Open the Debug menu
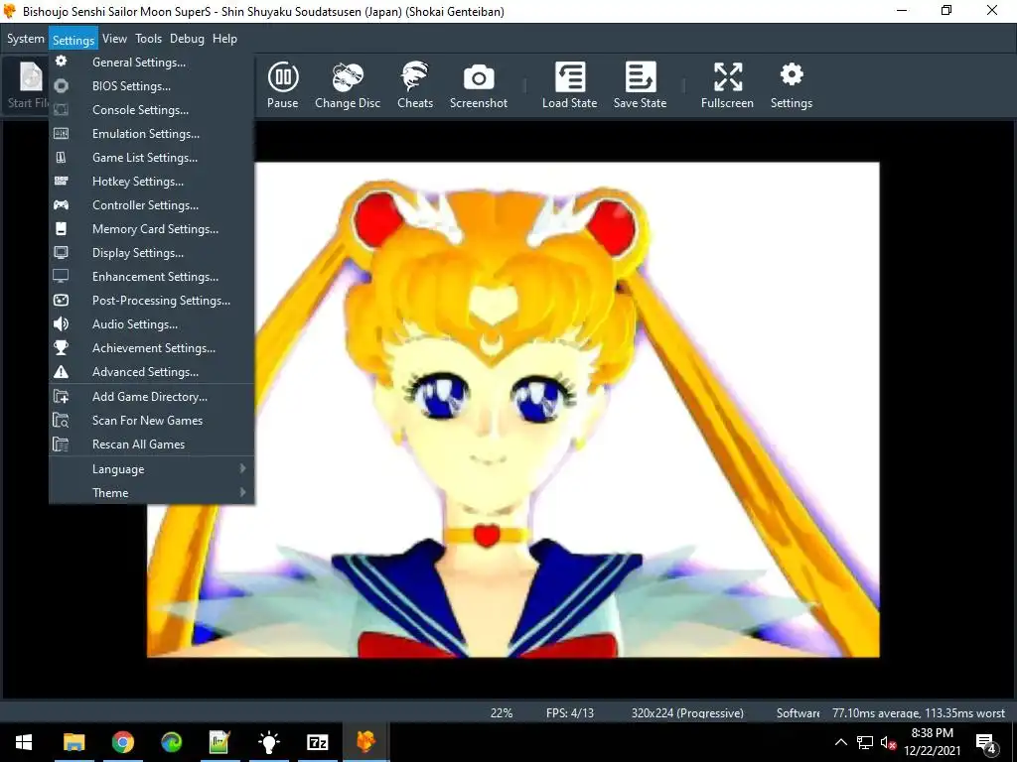Viewport: 1017px width, 762px height. point(187,39)
